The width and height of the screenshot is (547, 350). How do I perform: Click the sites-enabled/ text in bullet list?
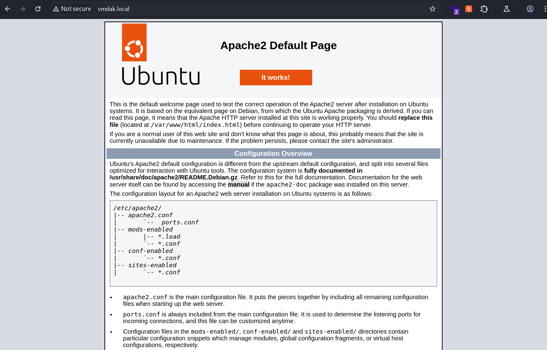331,332
